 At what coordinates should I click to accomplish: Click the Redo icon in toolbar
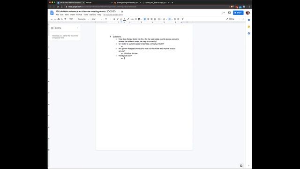point(55,19)
